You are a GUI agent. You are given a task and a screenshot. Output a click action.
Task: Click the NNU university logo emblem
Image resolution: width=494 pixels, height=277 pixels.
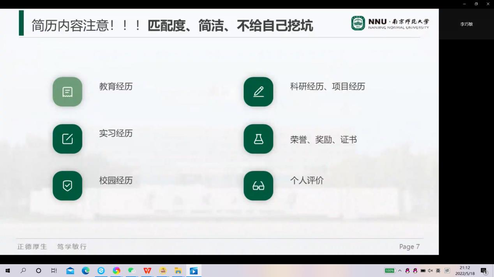tap(358, 23)
